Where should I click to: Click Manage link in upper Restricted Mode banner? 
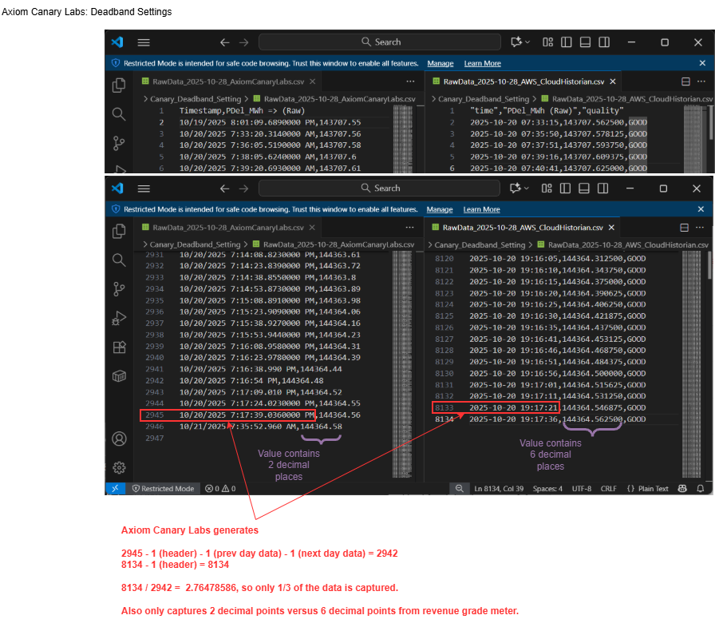(x=440, y=63)
